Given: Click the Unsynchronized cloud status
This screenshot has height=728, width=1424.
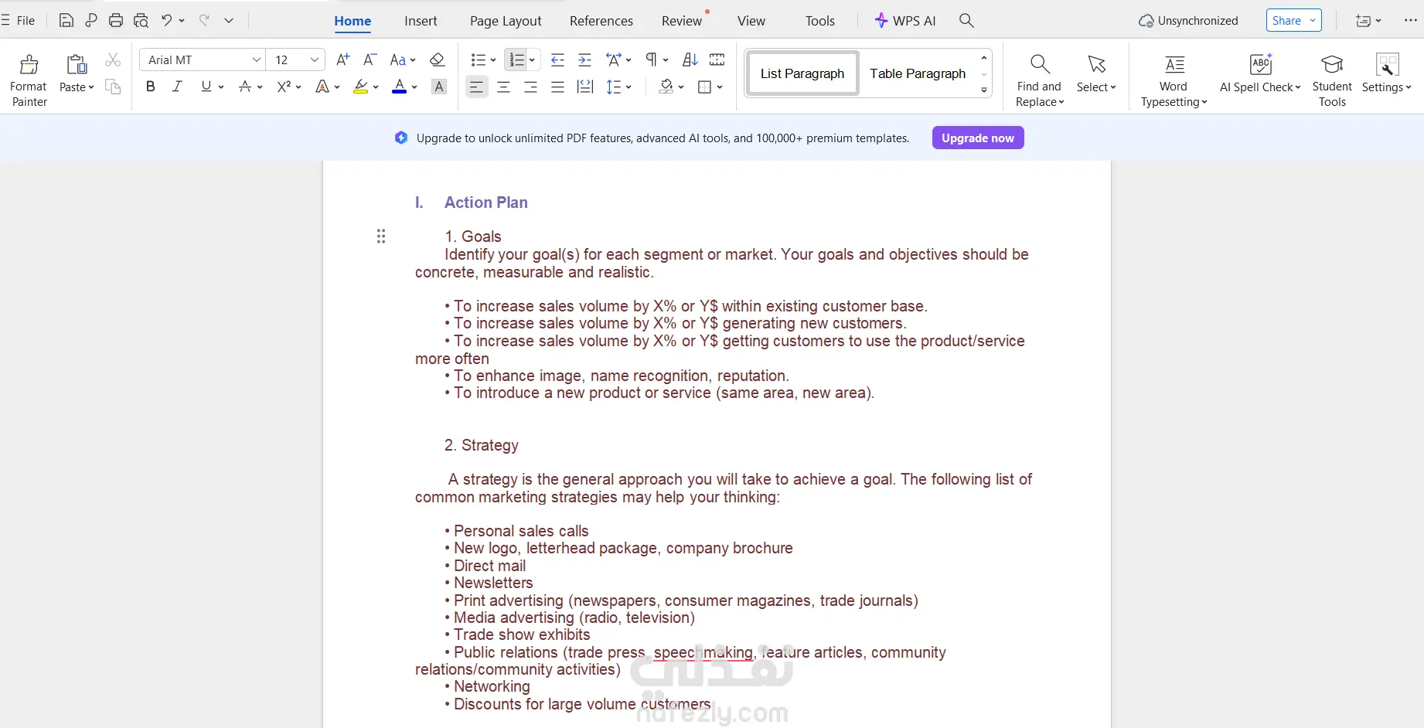Looking at the screenshot, I should click(1188, 21).
